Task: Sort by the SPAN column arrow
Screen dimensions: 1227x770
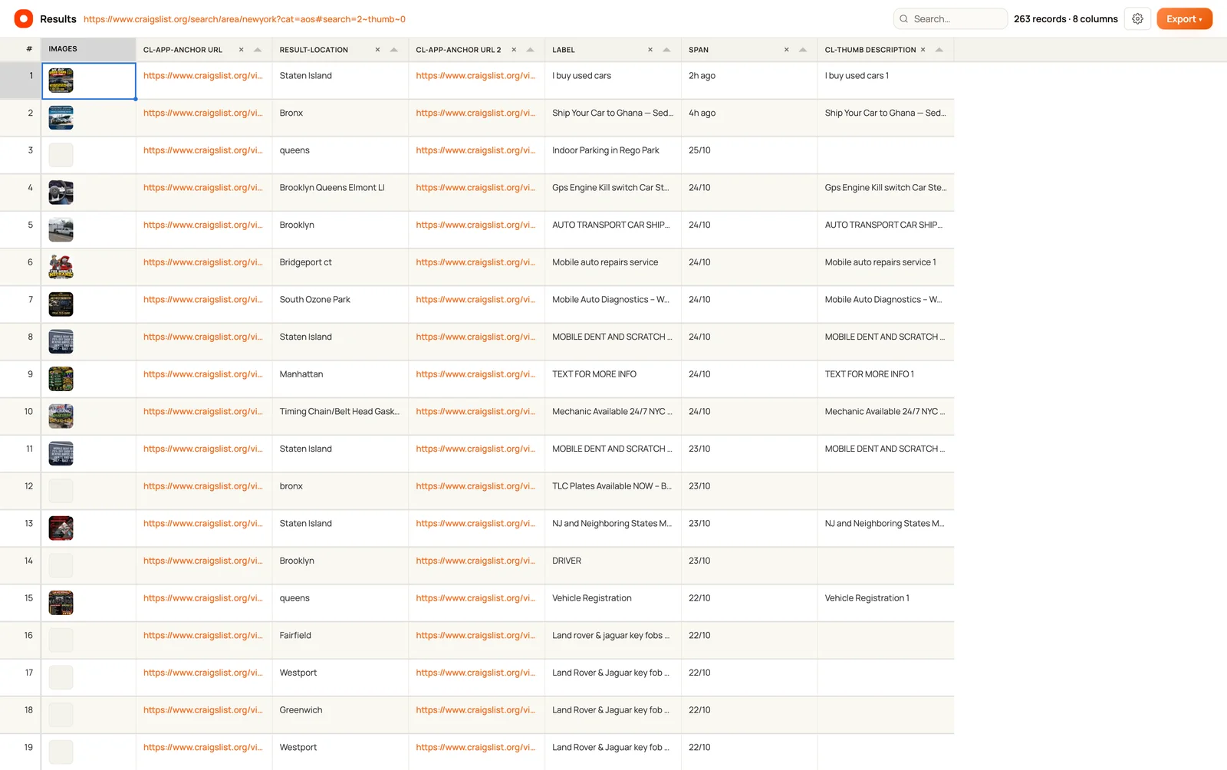Action: (803, 50)
